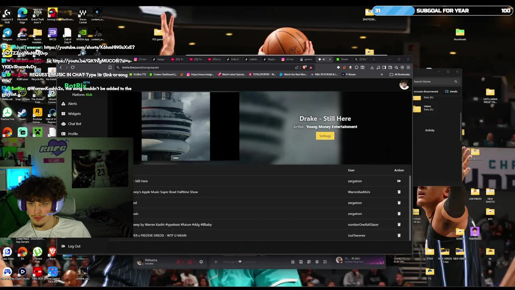The height and width of the screenshot is (290, 515).
Task: Open the GTAIV desktop folder
Action: tap(430, 254)
